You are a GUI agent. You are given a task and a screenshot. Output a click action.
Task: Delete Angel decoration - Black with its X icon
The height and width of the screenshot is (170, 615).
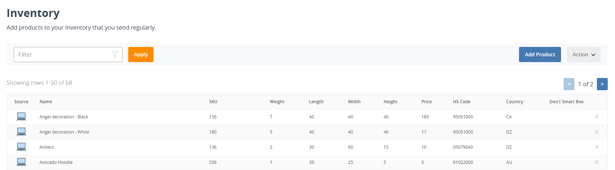[x=597, y=117]
